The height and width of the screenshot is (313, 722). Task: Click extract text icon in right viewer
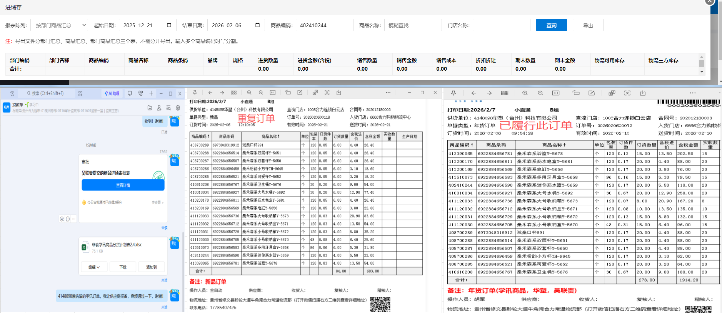click(627, 93)
